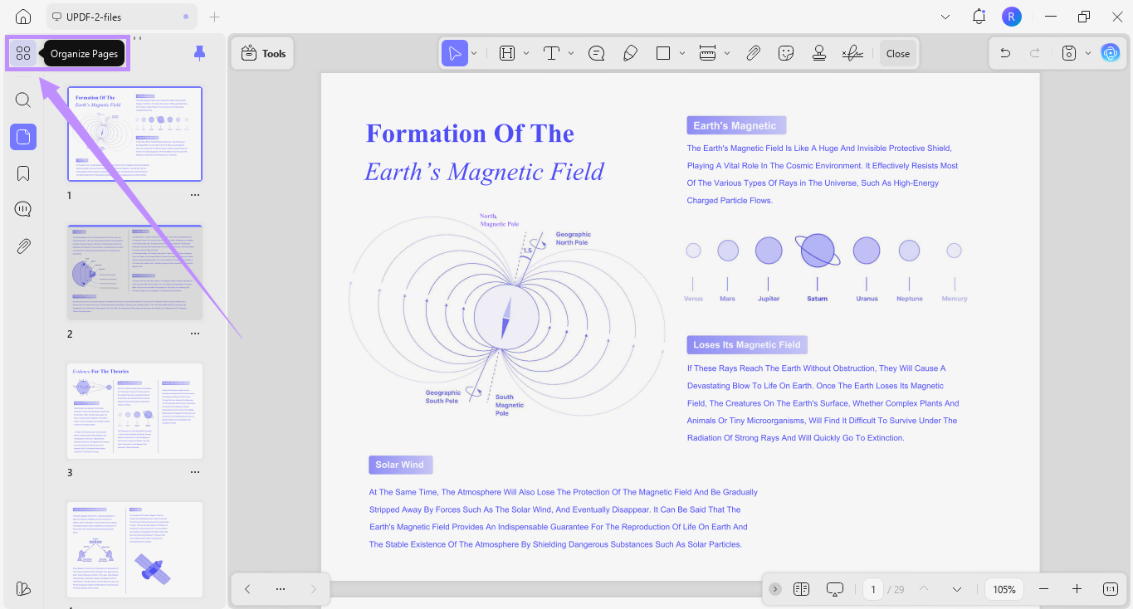Open the page thumbnails panel
Screen dimensions: 1133x609
(x=23, y=137)
